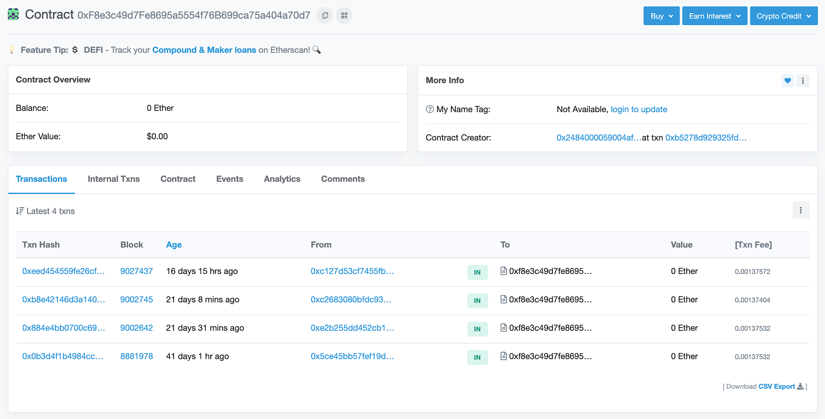Click IN badge for 0x0b3d4f1b4984cc transaction
Viewport: 825px width, 419px height.
point(477,358)
